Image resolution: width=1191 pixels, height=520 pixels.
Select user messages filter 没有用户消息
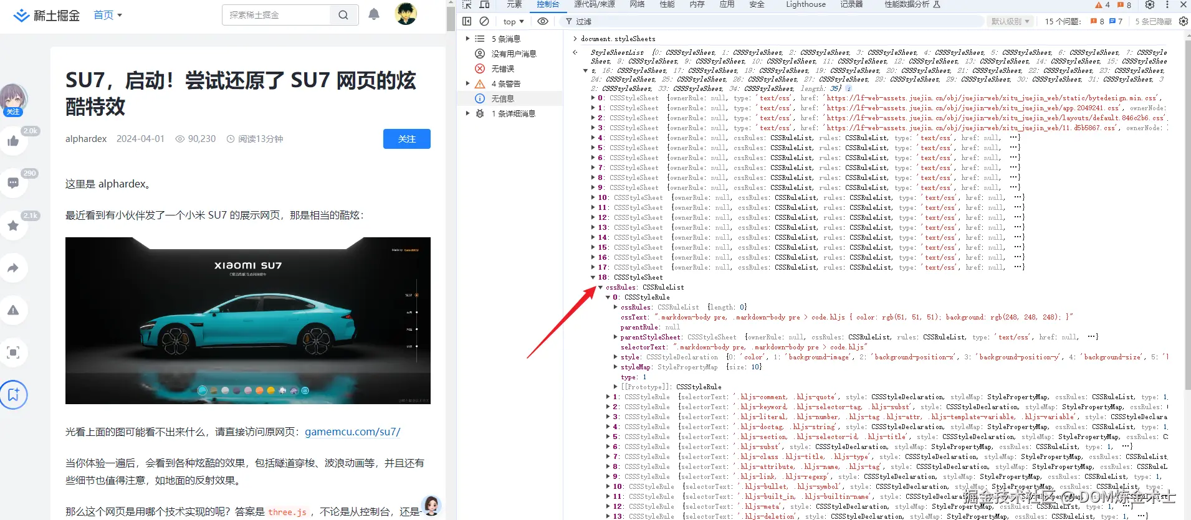(x=511, y=54)
